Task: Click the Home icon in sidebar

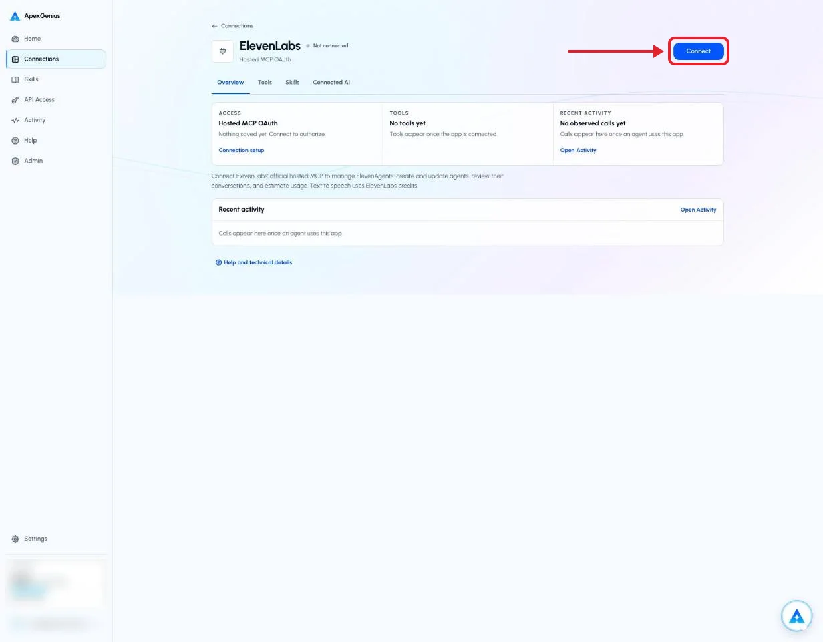Action: pyautogui.click(x=15, y=39)
